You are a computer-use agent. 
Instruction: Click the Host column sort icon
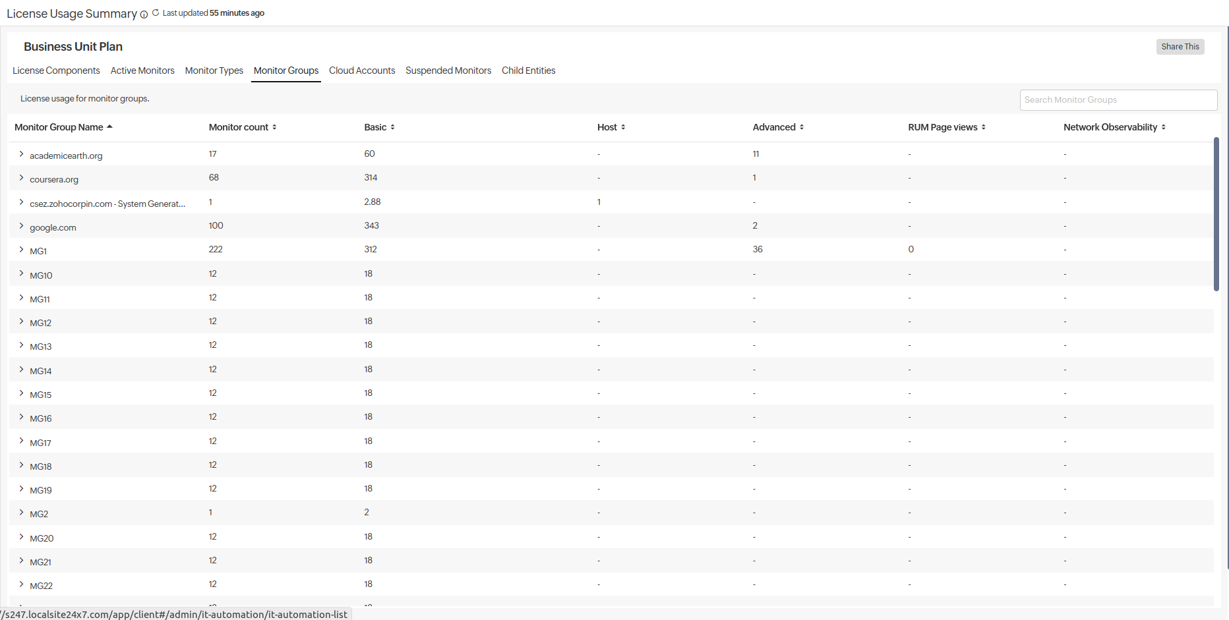coord(623,127)
